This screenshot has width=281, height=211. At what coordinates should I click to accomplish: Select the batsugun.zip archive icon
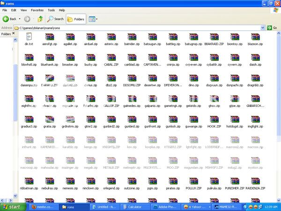click(153, 37)
